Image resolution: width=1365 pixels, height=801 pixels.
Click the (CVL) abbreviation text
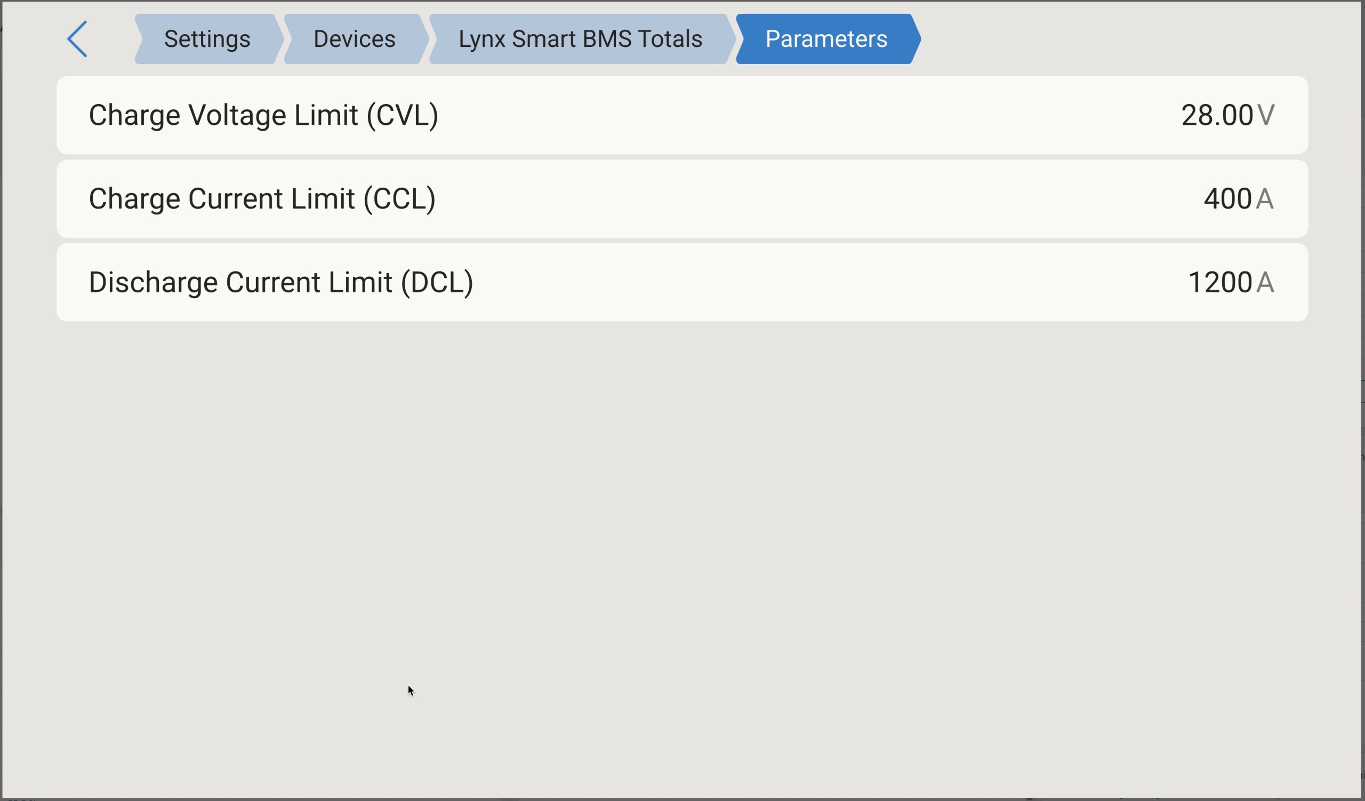(403, 115)
